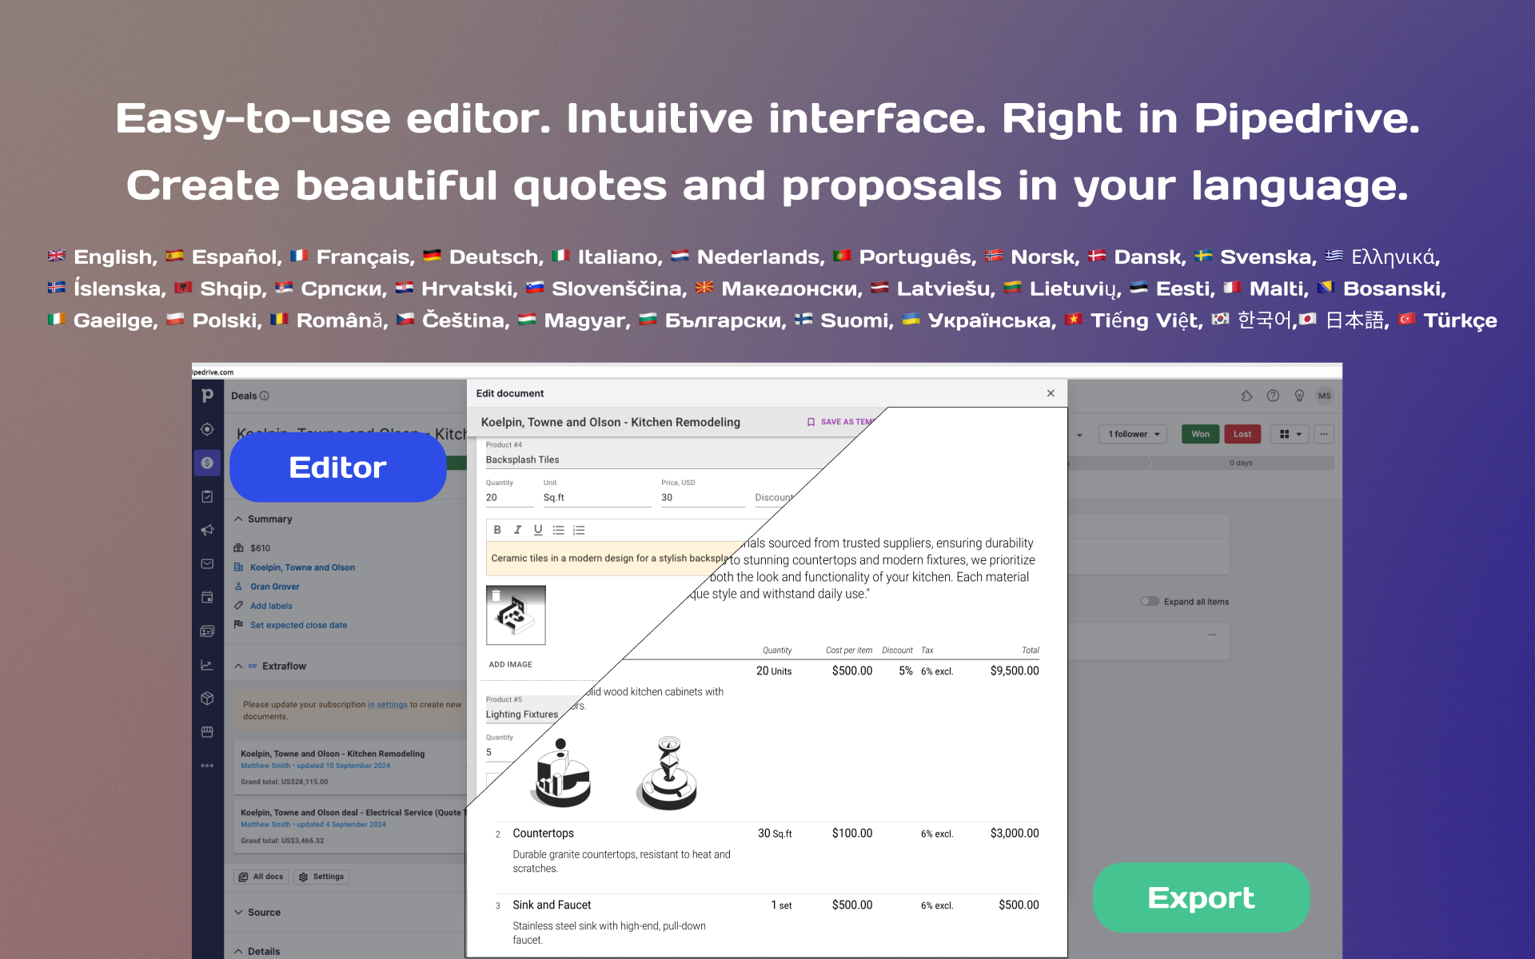Open Leads from the target sidebar icon
Viewport: 1535px width, 959px height.
coord(207,429)
